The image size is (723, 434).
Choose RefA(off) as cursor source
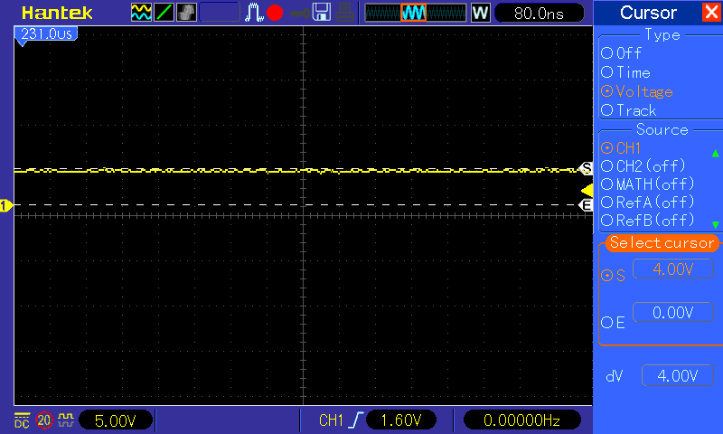[647, 203]
